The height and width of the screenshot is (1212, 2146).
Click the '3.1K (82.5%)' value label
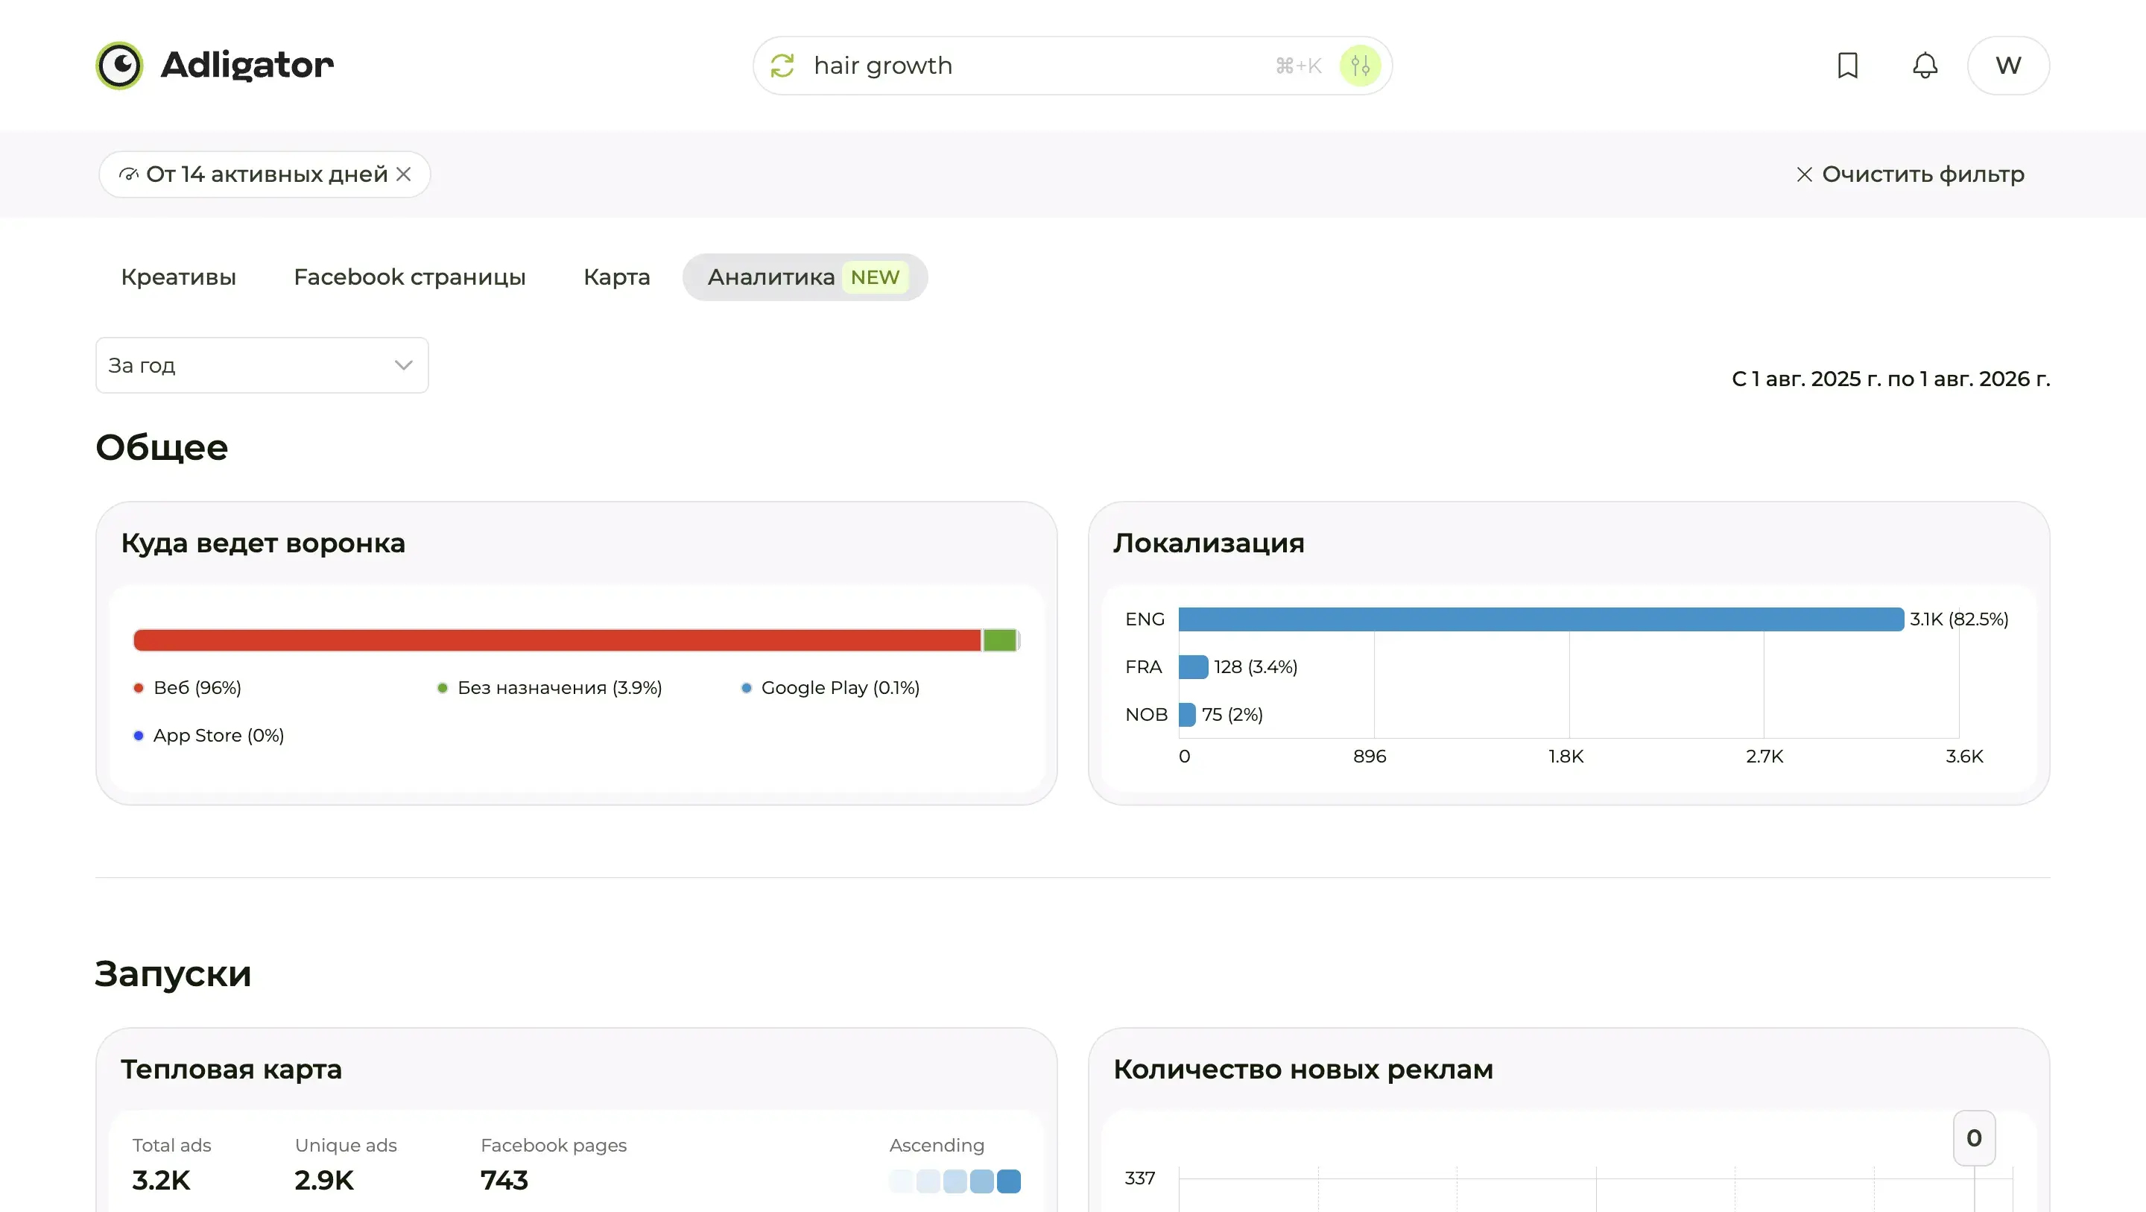[1958, 619]
